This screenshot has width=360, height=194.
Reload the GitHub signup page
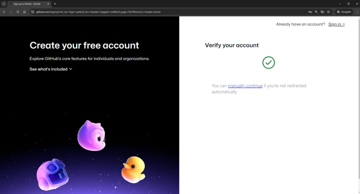18,12
